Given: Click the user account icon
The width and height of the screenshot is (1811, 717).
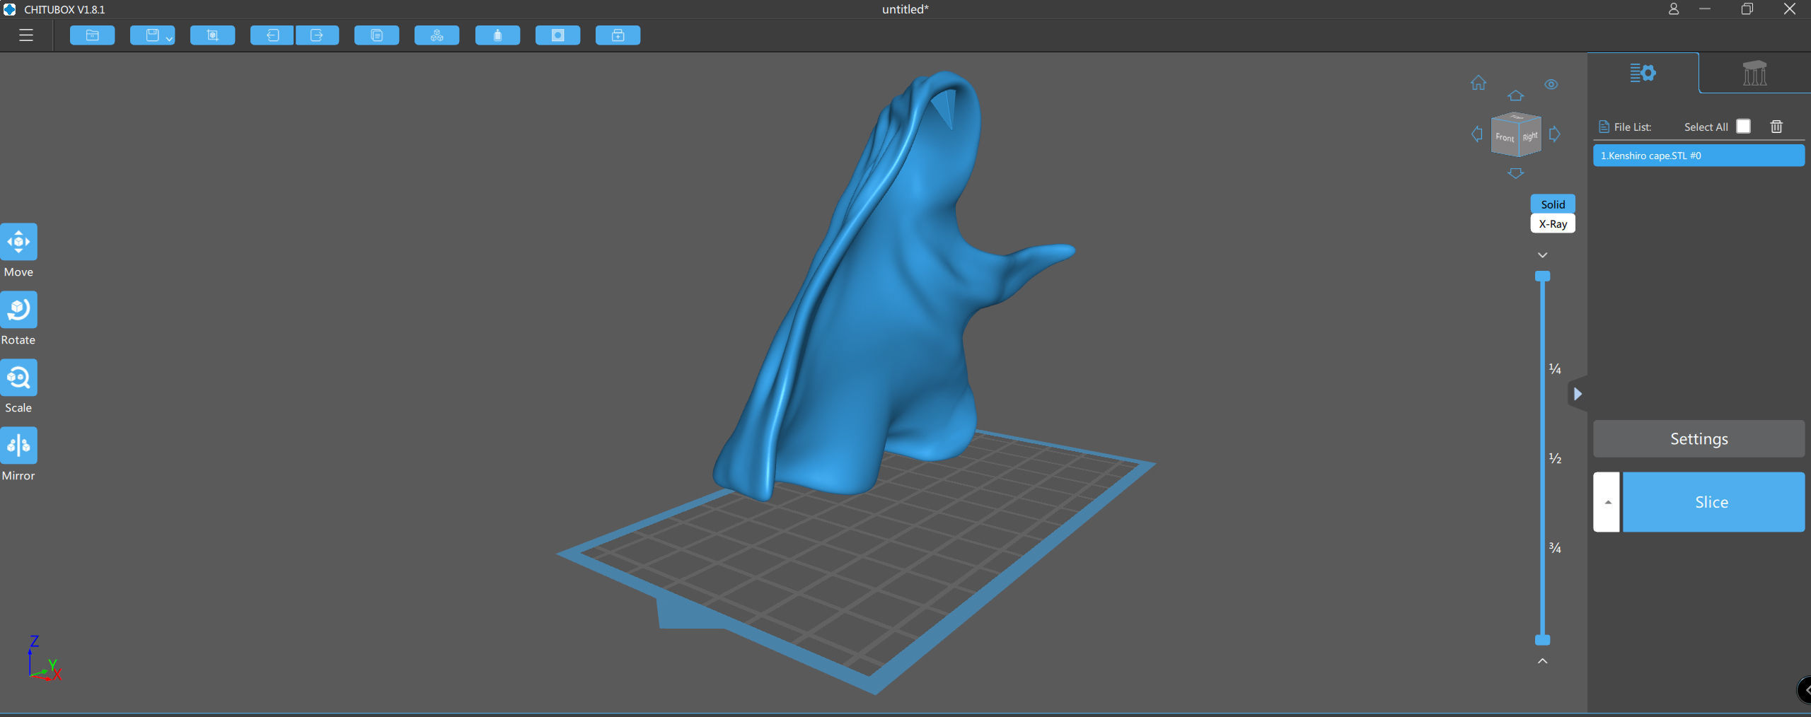Looking at the screenshot, I should [1673, 9].
